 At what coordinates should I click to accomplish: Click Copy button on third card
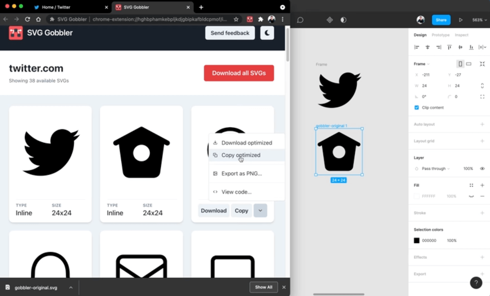point(241,210)
